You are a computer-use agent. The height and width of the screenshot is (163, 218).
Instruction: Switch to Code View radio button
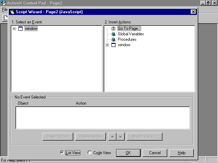pyautogui.click(x=90, y=153)
